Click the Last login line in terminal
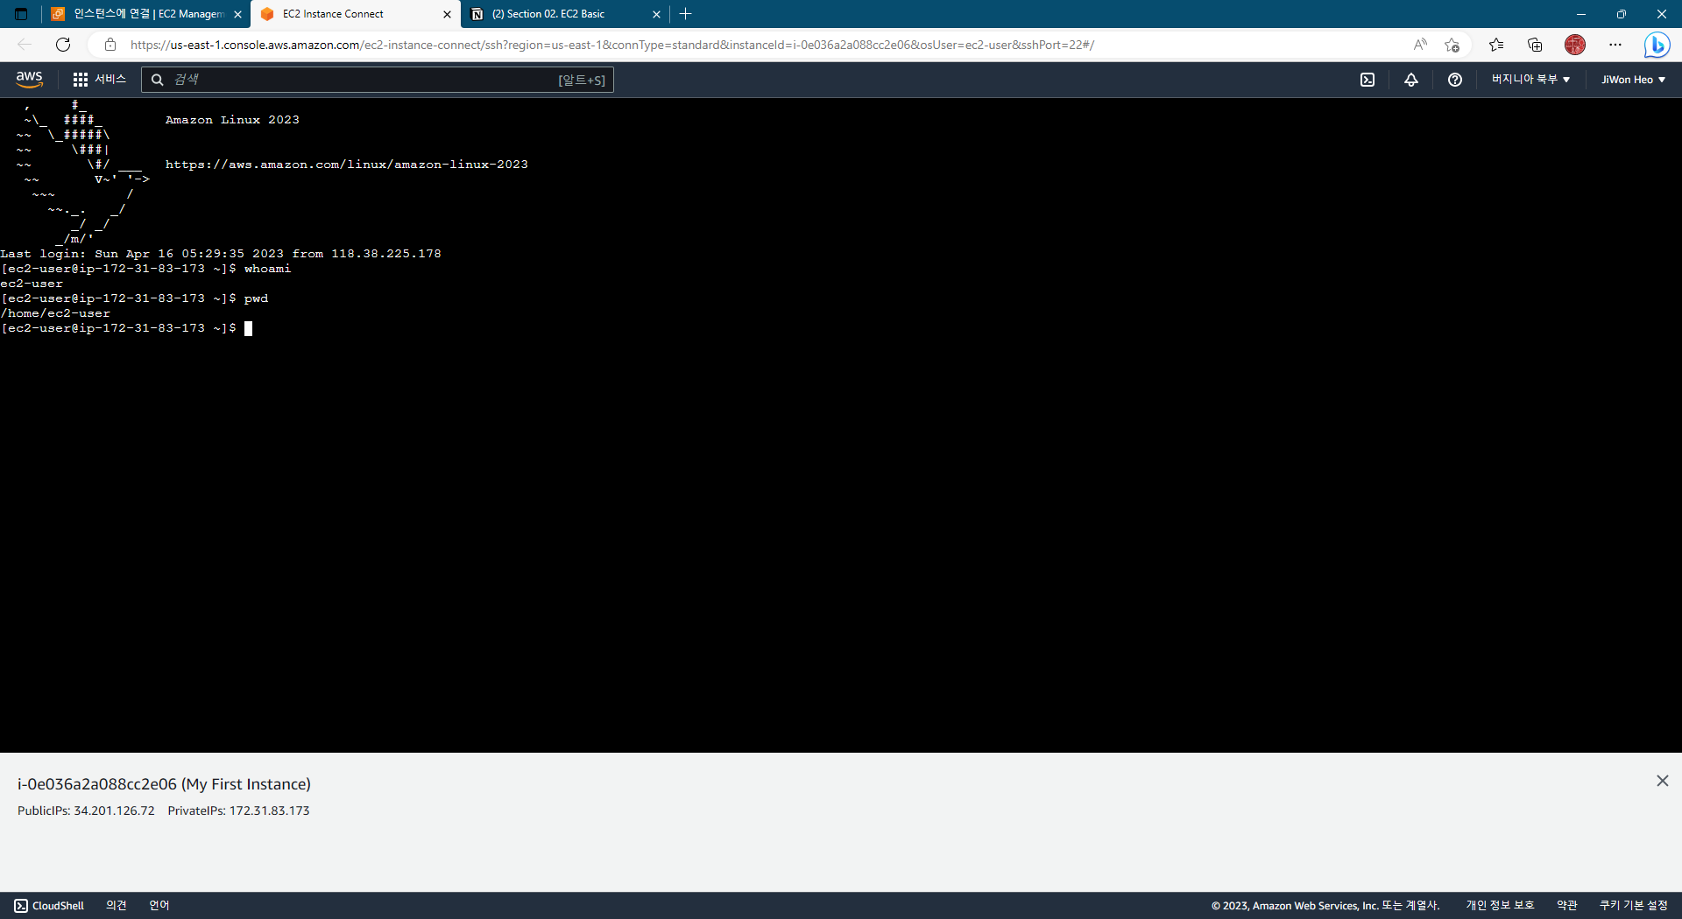1682x919 pixels. point(221,254)
